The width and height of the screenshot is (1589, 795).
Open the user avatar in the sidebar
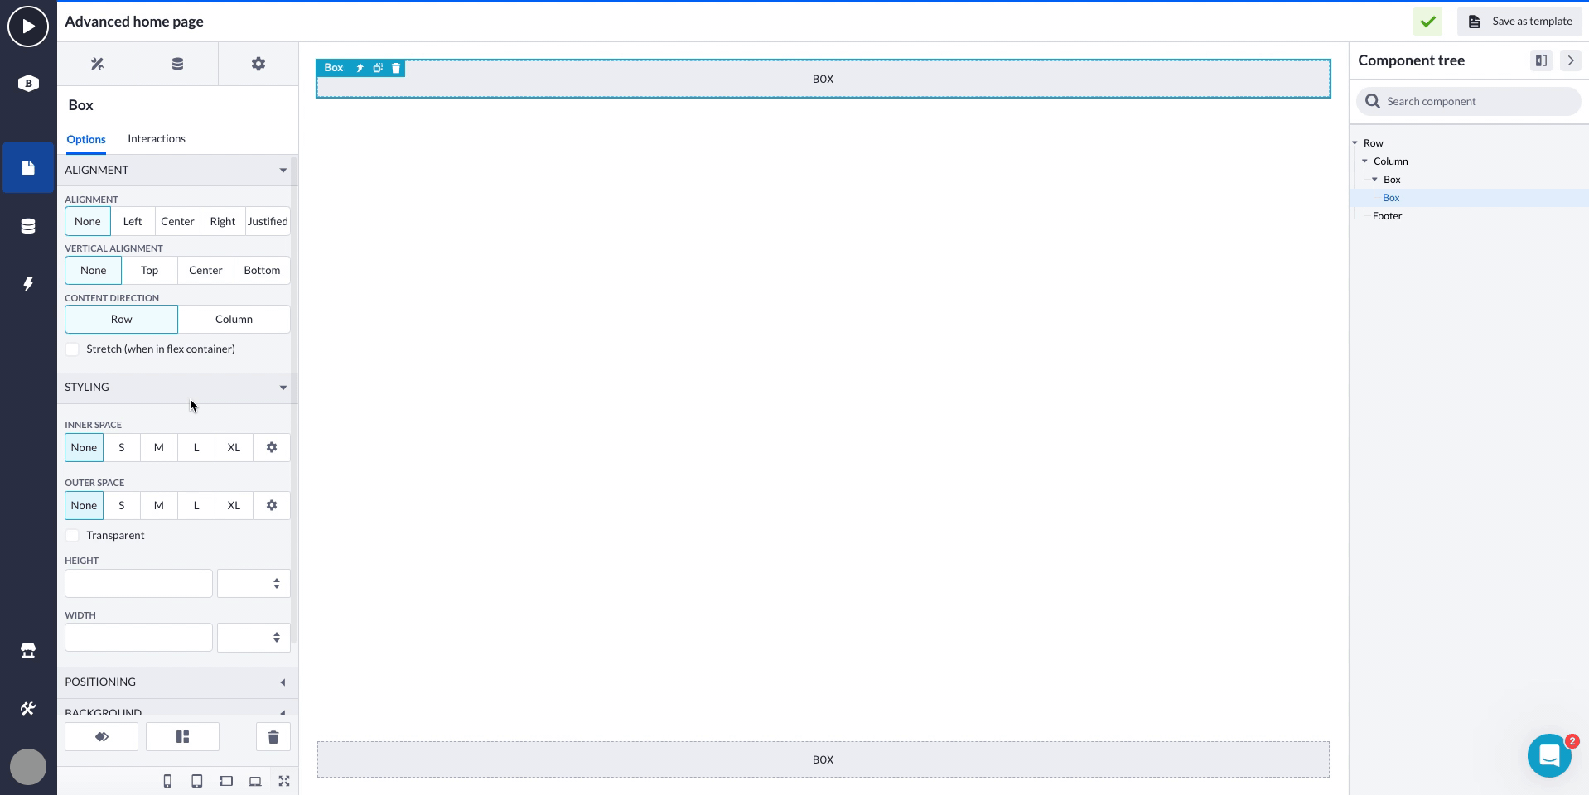click(x=28, y=767)
